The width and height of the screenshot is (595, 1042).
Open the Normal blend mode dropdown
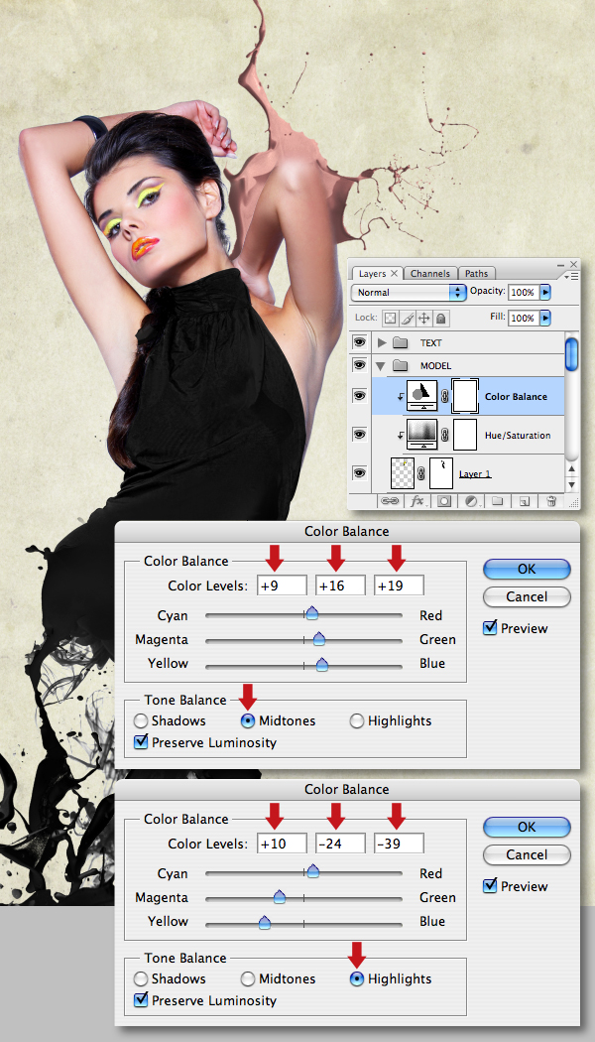tap(409, 292)
